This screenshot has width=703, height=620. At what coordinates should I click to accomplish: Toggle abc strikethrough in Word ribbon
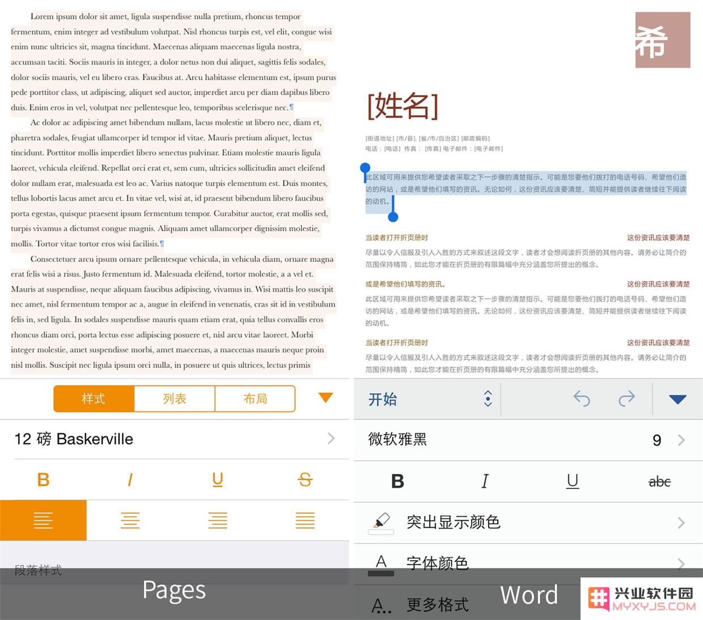pyautogui.click(x=659, y=482)
